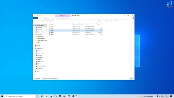
Task: Open Música under Este equipo
Action: [39, 60]
